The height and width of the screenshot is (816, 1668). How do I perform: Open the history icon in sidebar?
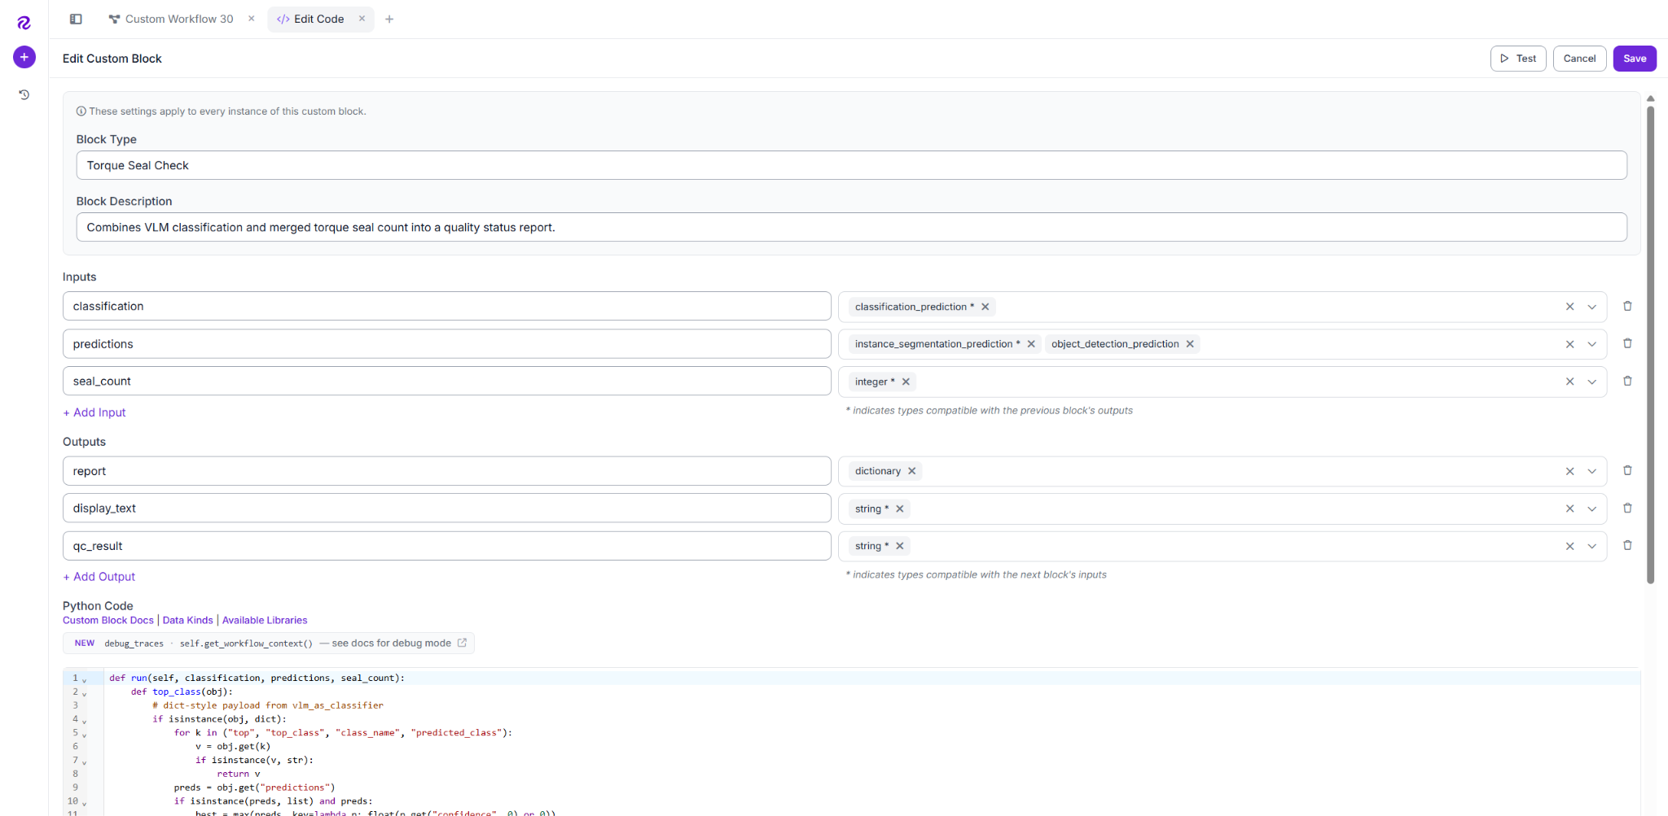24,94
